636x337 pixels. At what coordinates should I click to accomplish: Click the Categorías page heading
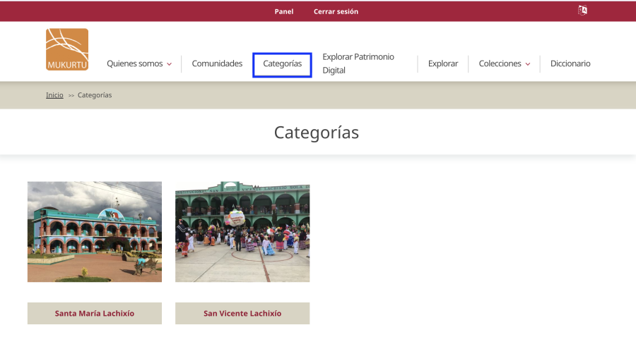pyautogui.click(x=317, y=133)
